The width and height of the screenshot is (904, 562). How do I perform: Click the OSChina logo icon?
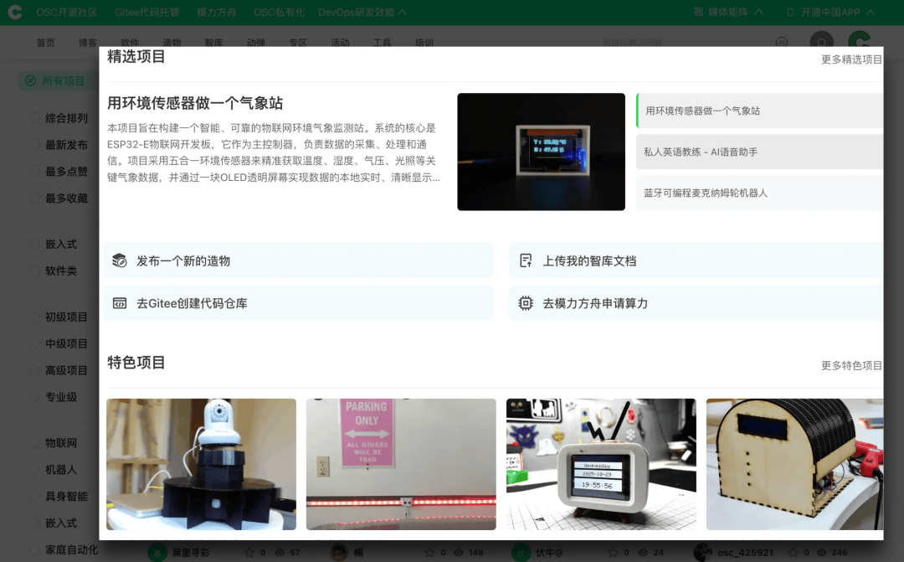point(14,13)
